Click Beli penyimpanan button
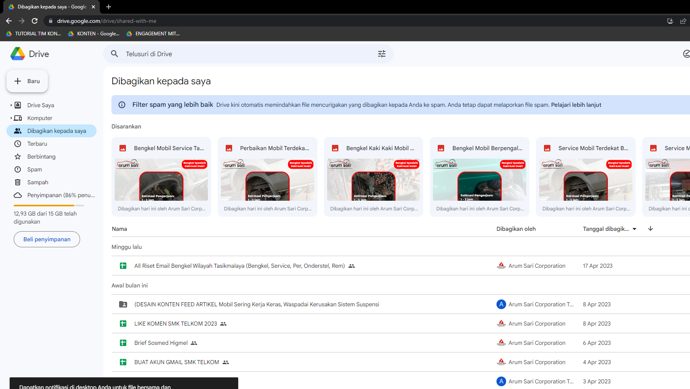This screenshot has width=690, height=389. point(47,239)
